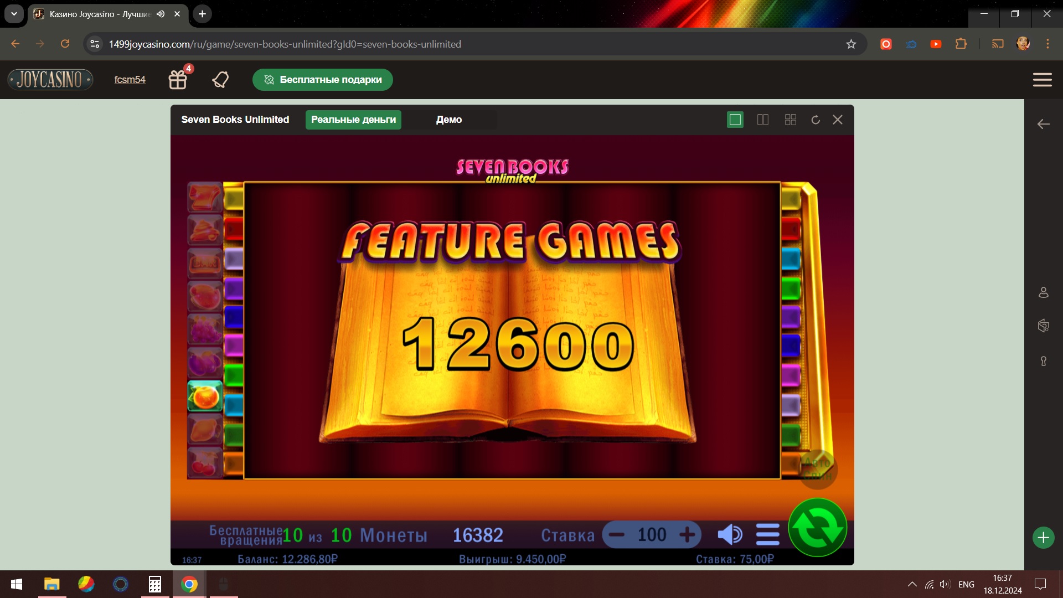Screen dimensions: 1063x598
Task: Open the slot game hamburger menu
Action: click(x=767, y=534)
